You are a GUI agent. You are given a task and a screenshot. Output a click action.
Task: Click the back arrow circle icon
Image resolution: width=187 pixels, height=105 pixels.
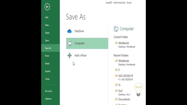tap(47, 7)
